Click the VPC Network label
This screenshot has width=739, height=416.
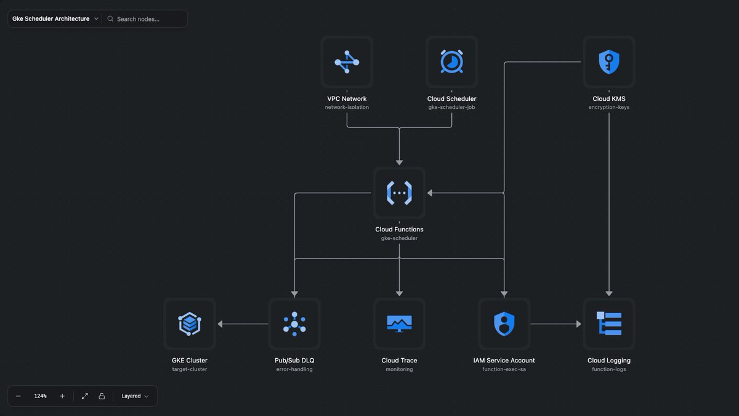coord(347,99)
